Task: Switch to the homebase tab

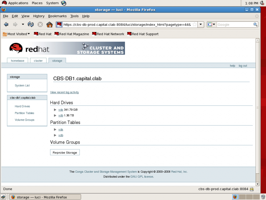Action: click(x=18, y=61)
